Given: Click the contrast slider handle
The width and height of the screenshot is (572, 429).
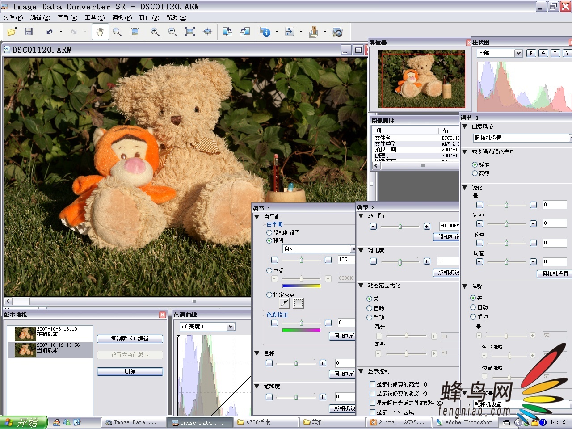Looking at the screenshot, I should coord(400,262).
